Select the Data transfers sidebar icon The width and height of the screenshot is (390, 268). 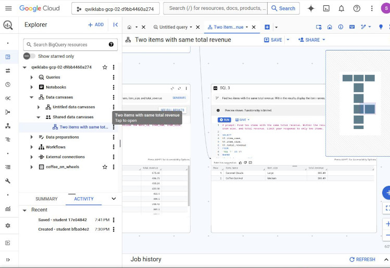tap(8, 71)
